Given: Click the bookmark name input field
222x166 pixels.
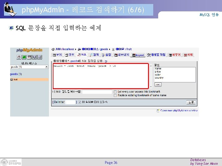Looking at the screenshot, I should coord(97,92).
